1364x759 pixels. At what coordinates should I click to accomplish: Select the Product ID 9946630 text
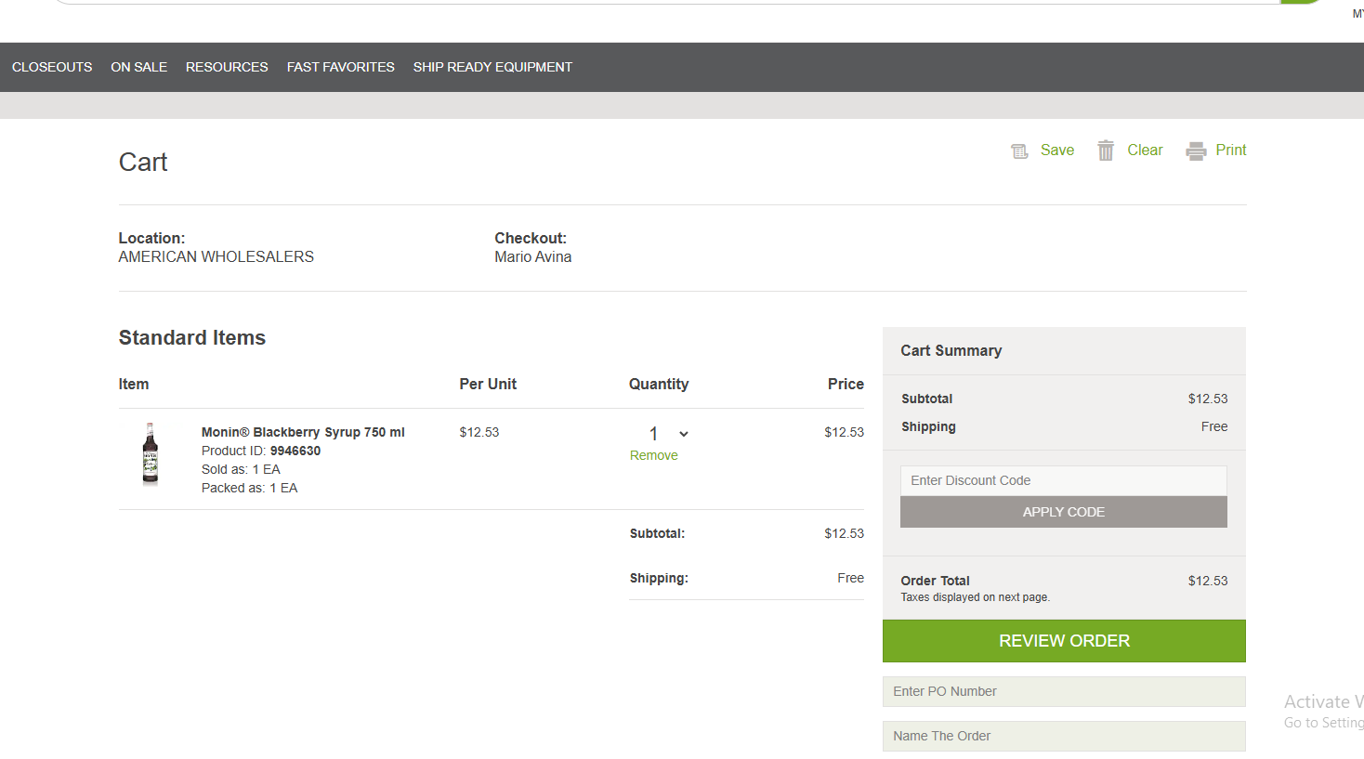tap(261, 451)
